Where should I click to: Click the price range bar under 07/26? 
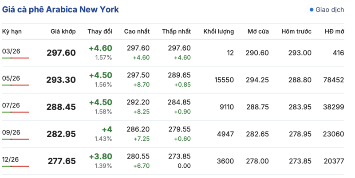pyautogui.click(x=16, y=112)
